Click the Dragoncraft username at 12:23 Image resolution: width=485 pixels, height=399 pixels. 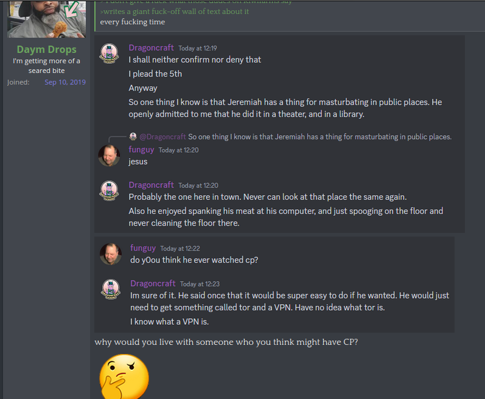point(153,283)
